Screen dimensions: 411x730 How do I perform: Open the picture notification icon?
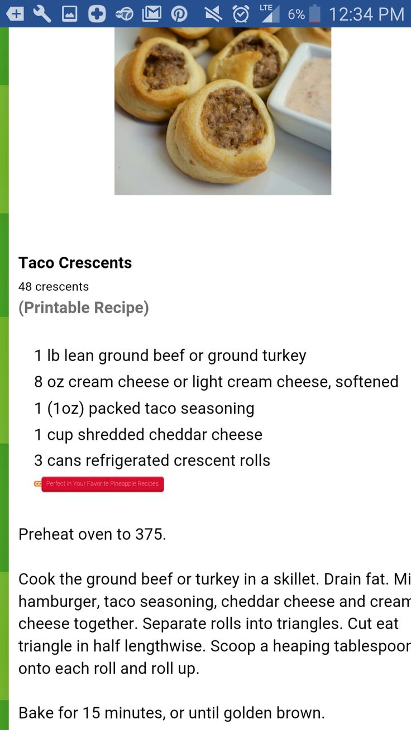coord(69,13)
